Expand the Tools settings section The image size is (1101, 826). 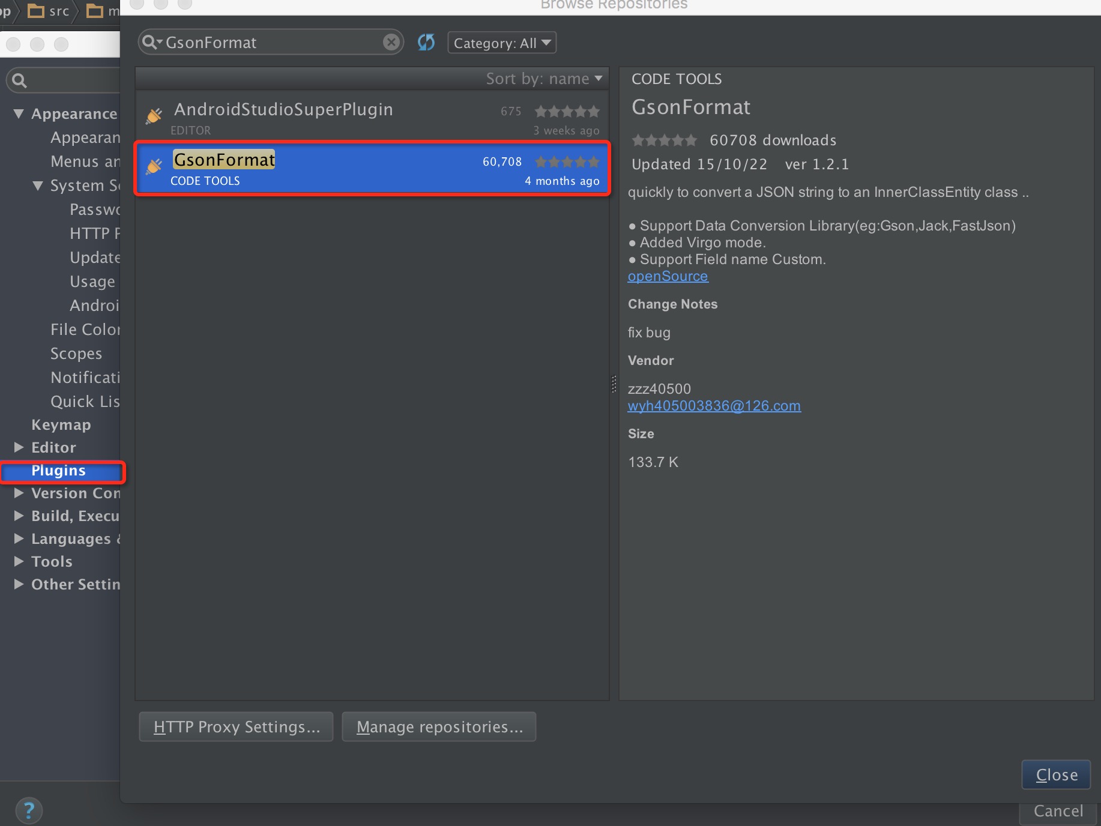pos(19,561)
